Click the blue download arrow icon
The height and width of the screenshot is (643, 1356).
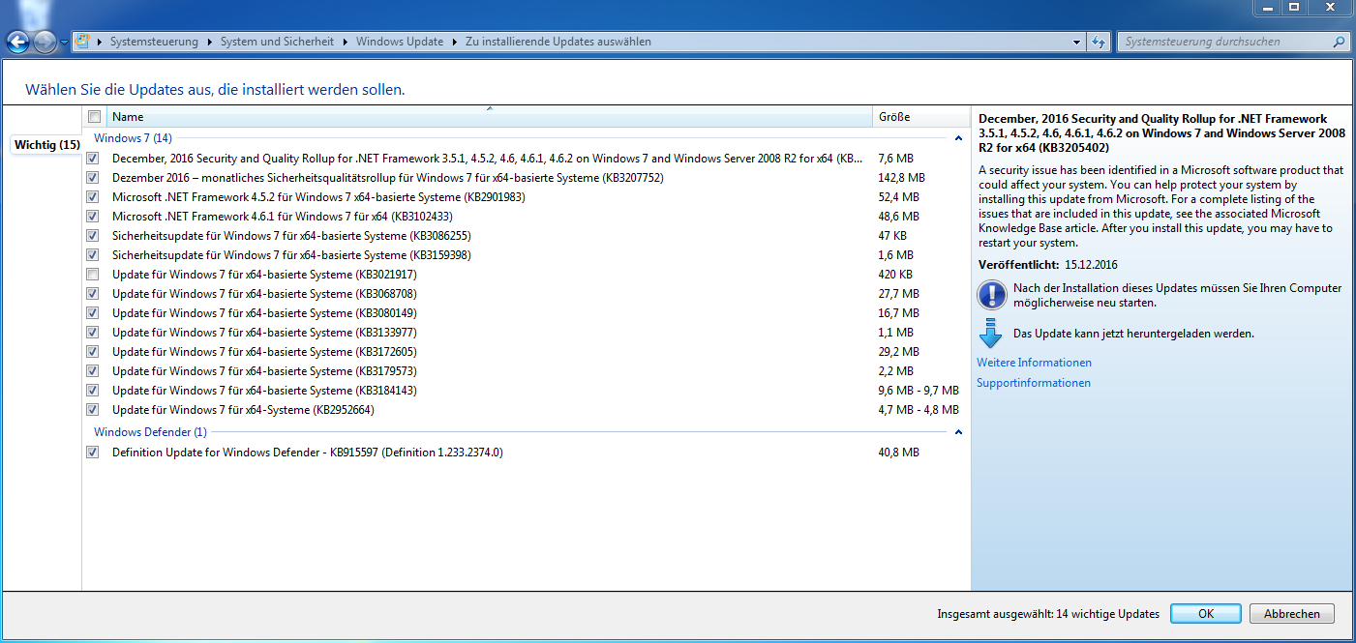click(990, 332)
